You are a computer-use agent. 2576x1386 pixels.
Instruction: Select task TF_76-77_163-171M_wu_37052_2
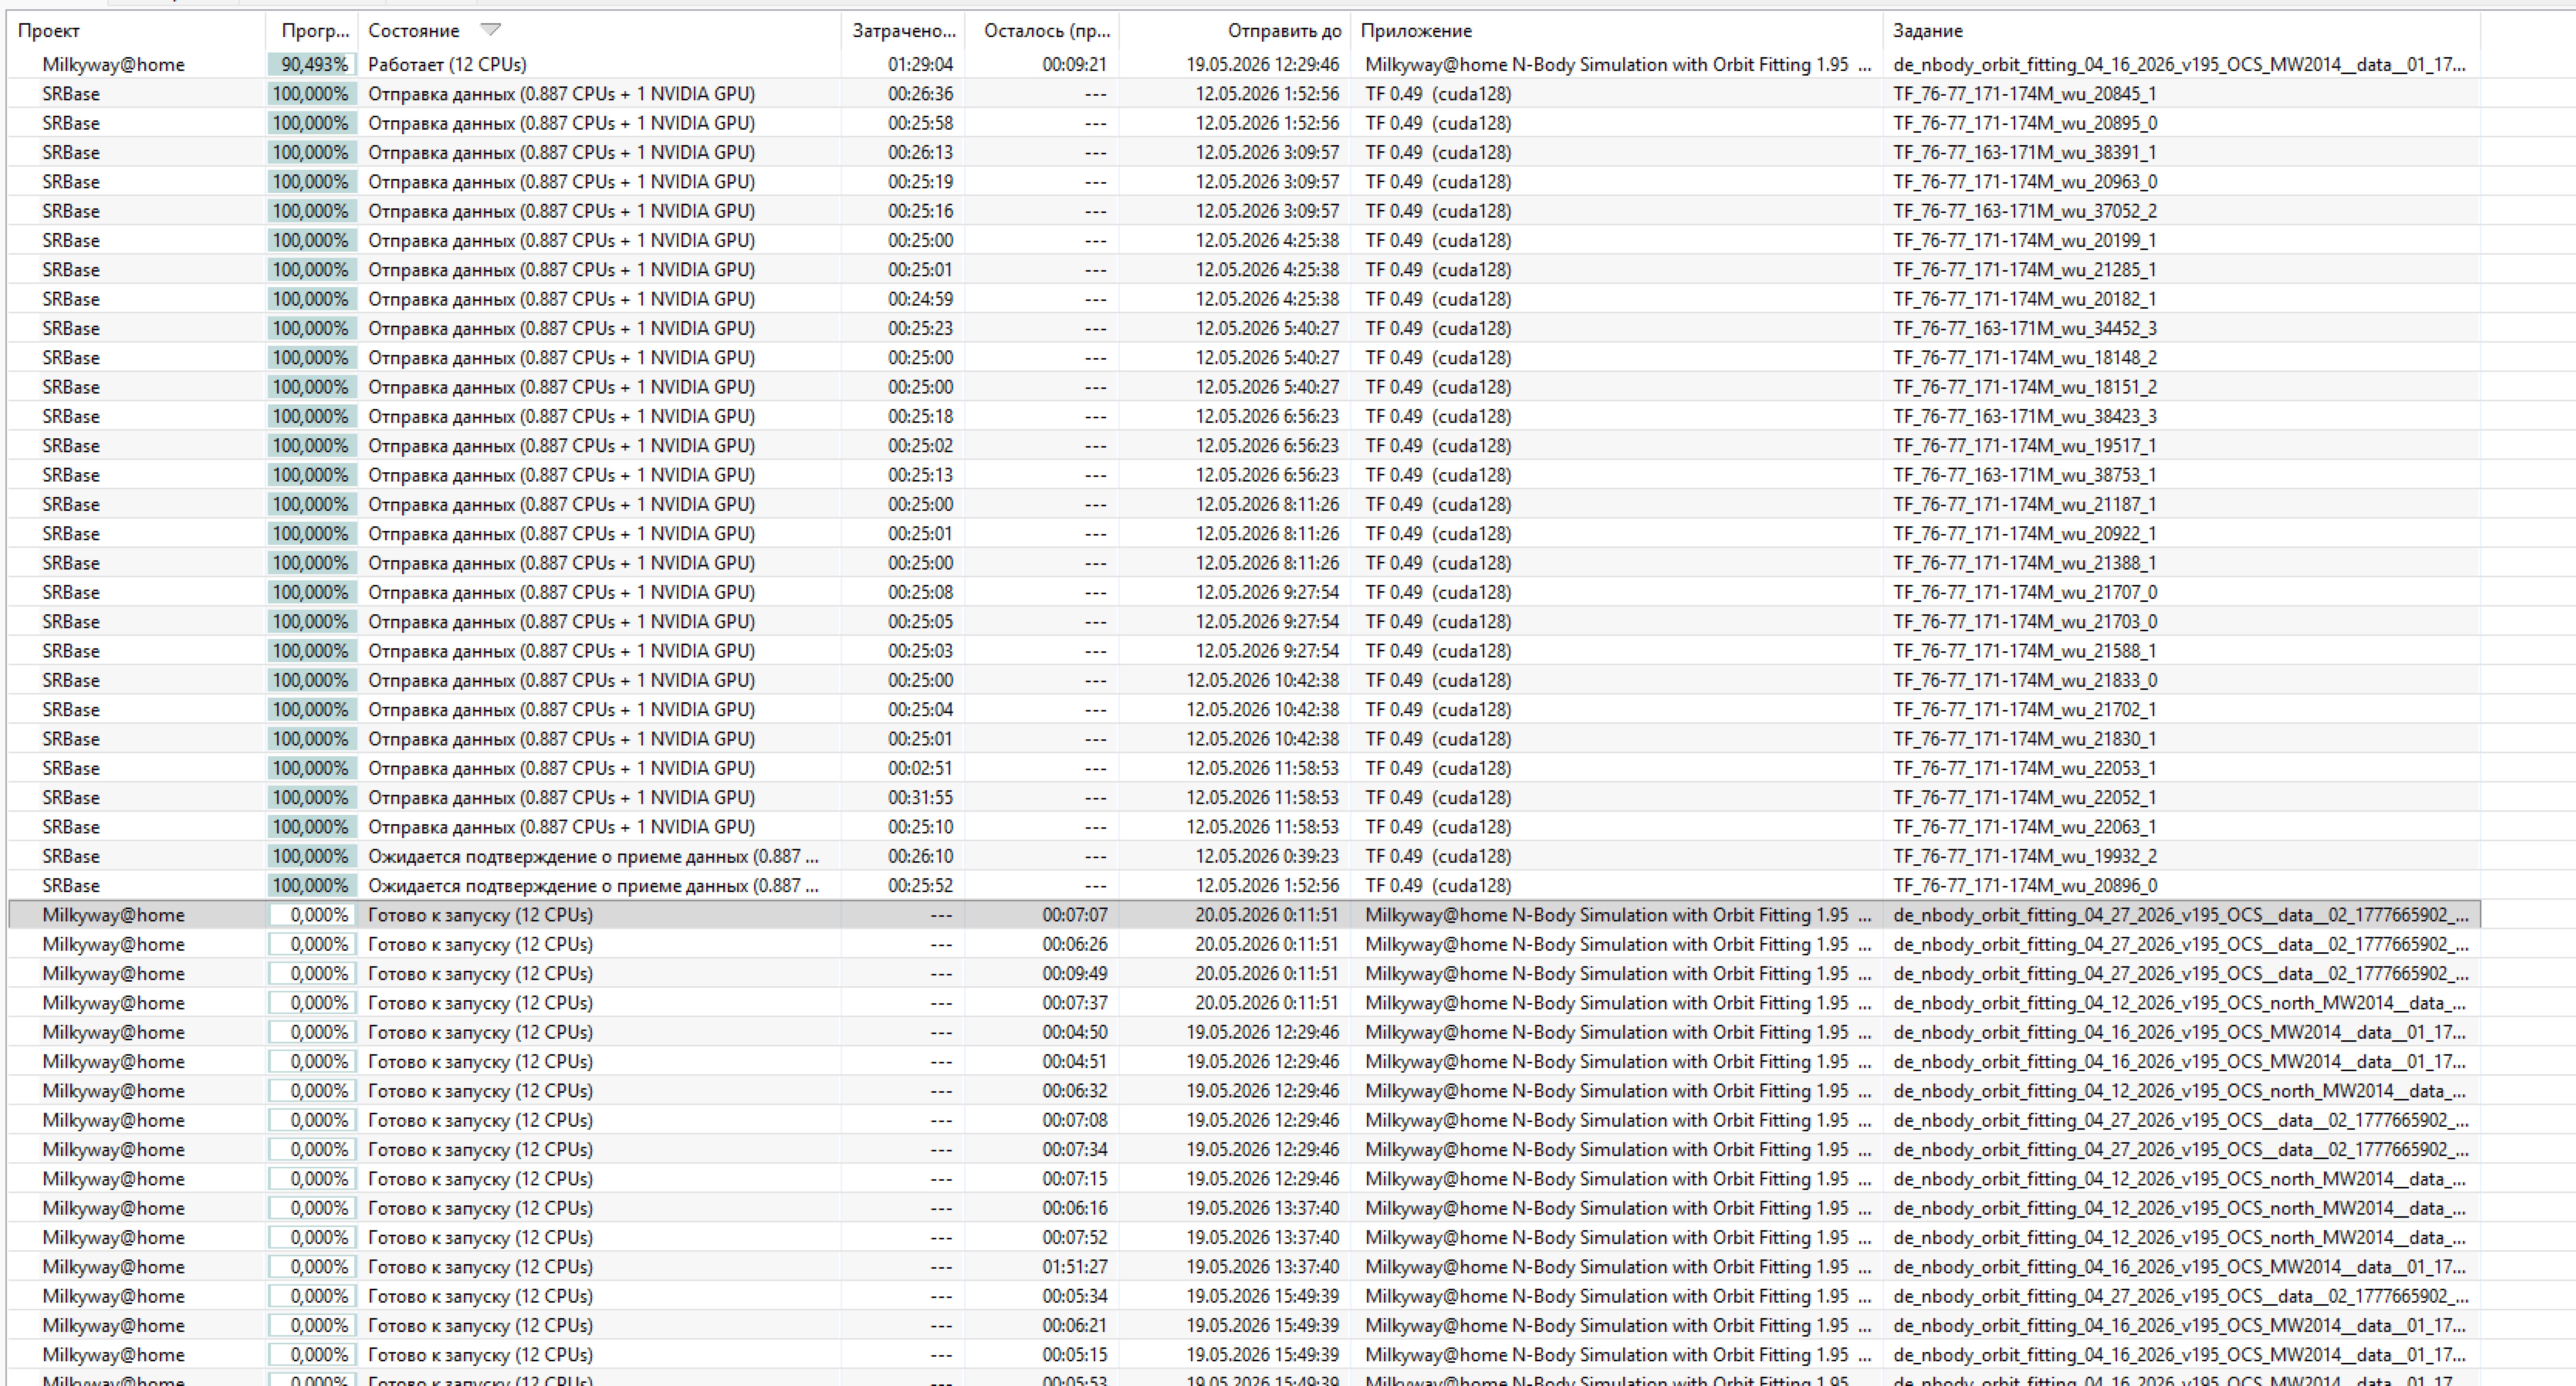2025,211
